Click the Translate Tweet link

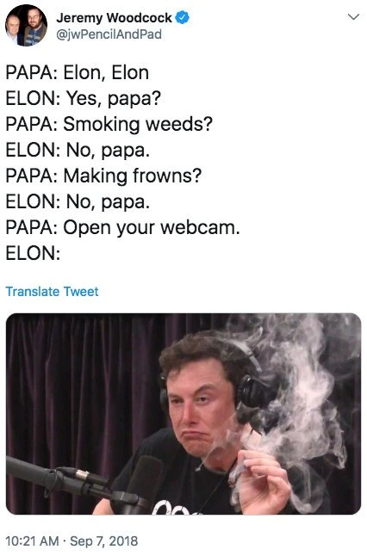point(53,292)
